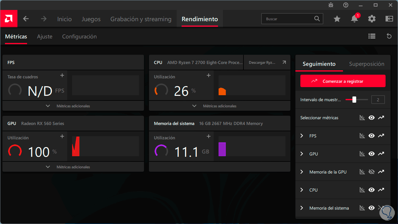Image resolution: width=398 pixels, height=224 pixels.
Task: Click crossed-out chart icon in CPU tracking row
Action: (x=362, y=190)
